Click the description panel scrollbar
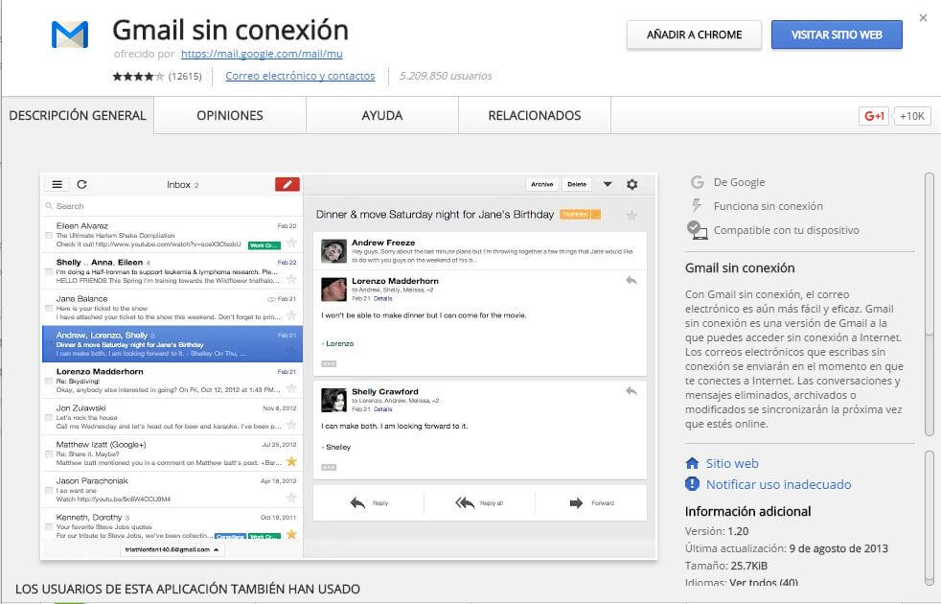Viewport: 941px width, 604px height. (929, 305)
